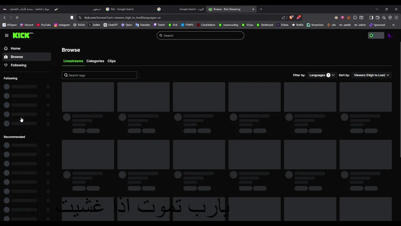
Task: Switch to the Jawlah browser tab
Action: 26,9
